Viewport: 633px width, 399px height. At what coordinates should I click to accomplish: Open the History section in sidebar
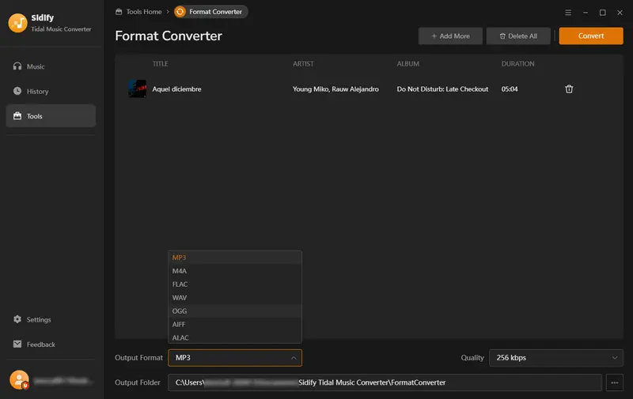point(51,91)
